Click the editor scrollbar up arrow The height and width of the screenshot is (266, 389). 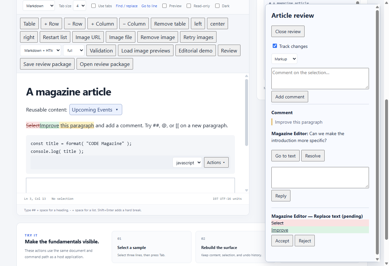(x=246, y=76)
